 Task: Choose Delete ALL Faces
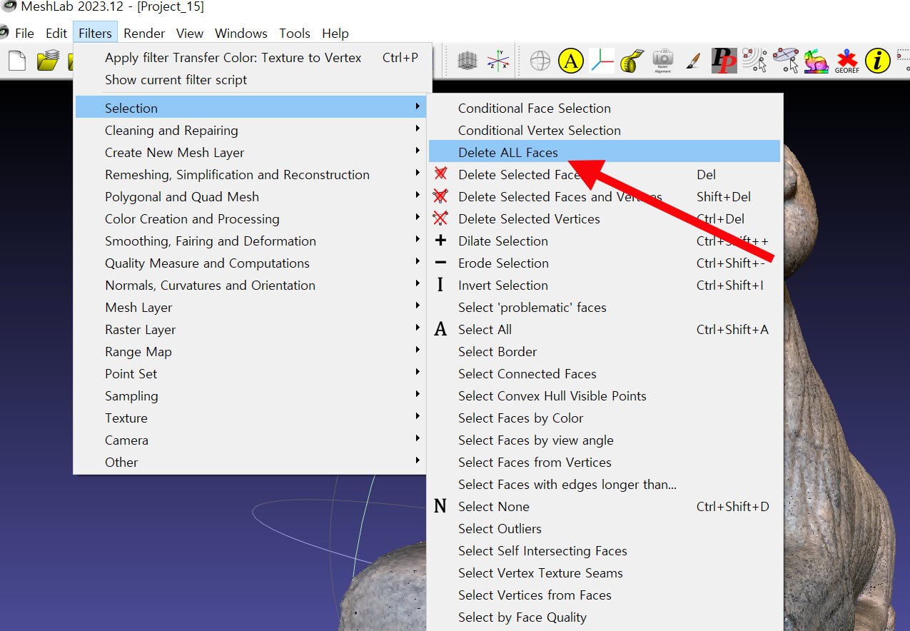tap(604, 152)
